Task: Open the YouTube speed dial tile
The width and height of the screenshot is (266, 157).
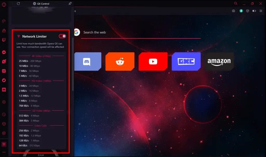Action: coord(153,61)
